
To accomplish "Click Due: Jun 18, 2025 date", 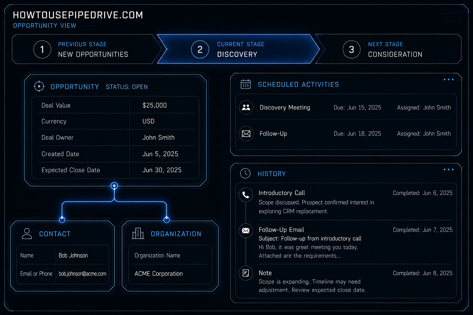I will [x=357, y=134].
